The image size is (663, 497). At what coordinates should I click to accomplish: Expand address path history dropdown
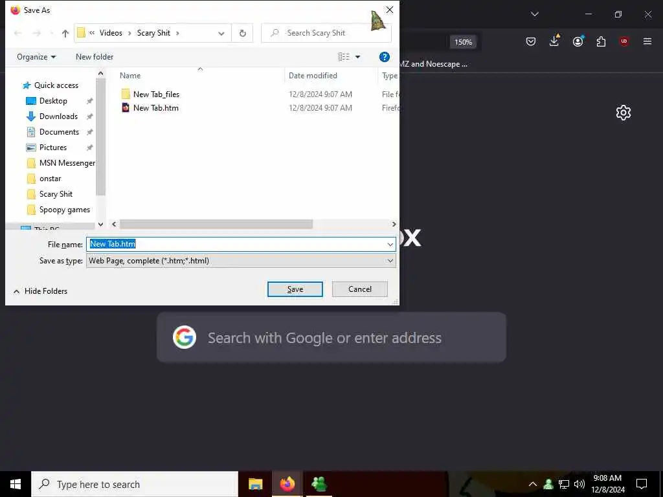point(221,33)
